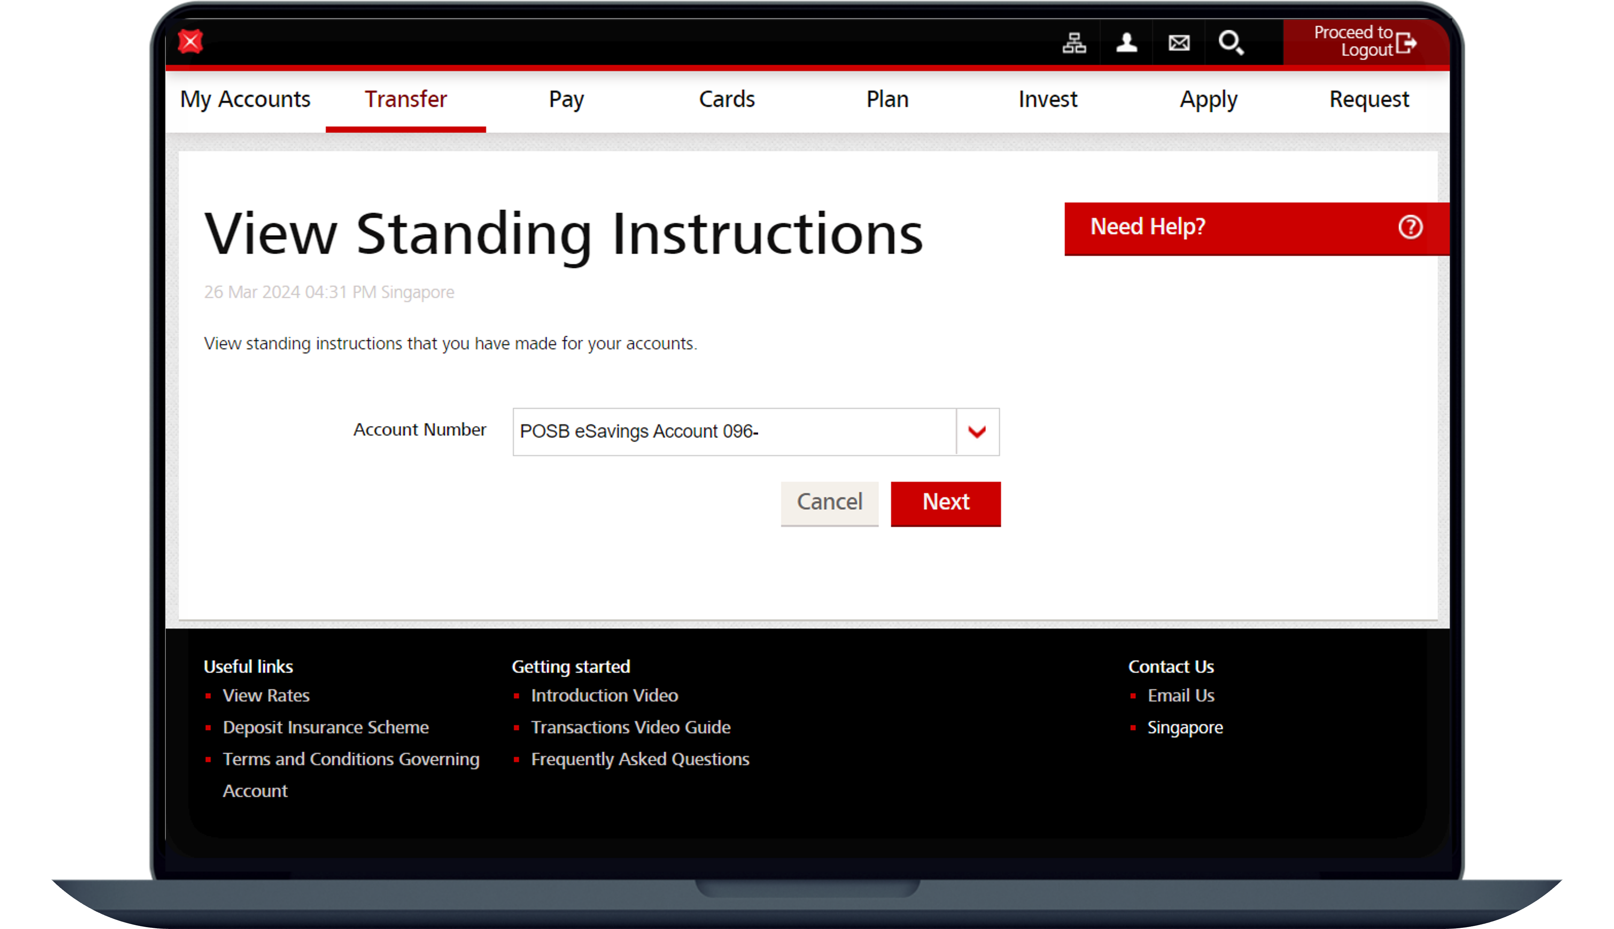Image resolution: width=1614 pixels, height=929 pixels.
Task: Open the Plan menu
Action: 887,99
